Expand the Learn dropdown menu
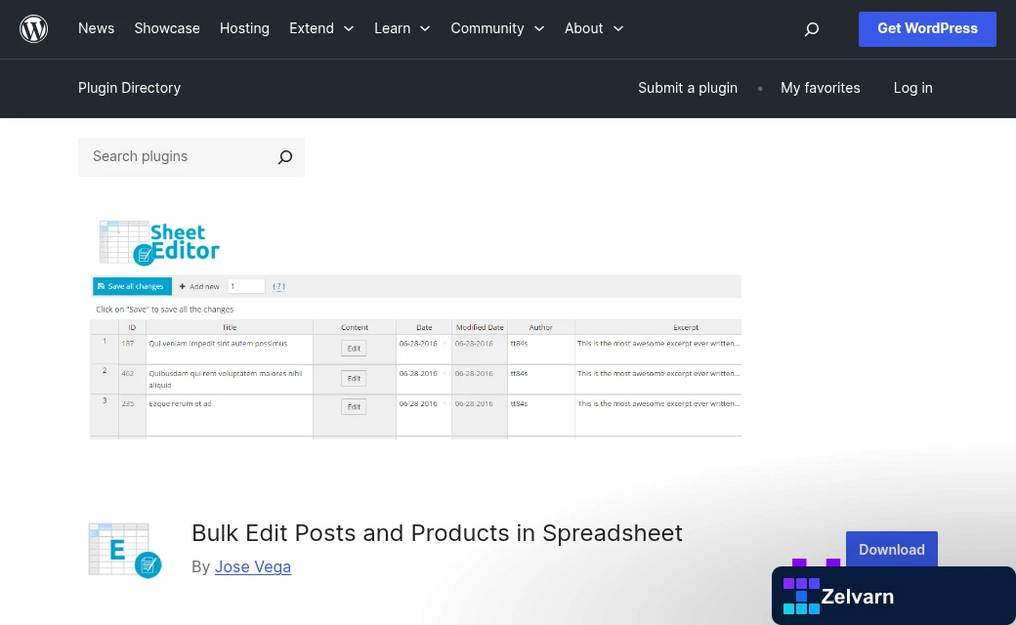 [402, 28]
